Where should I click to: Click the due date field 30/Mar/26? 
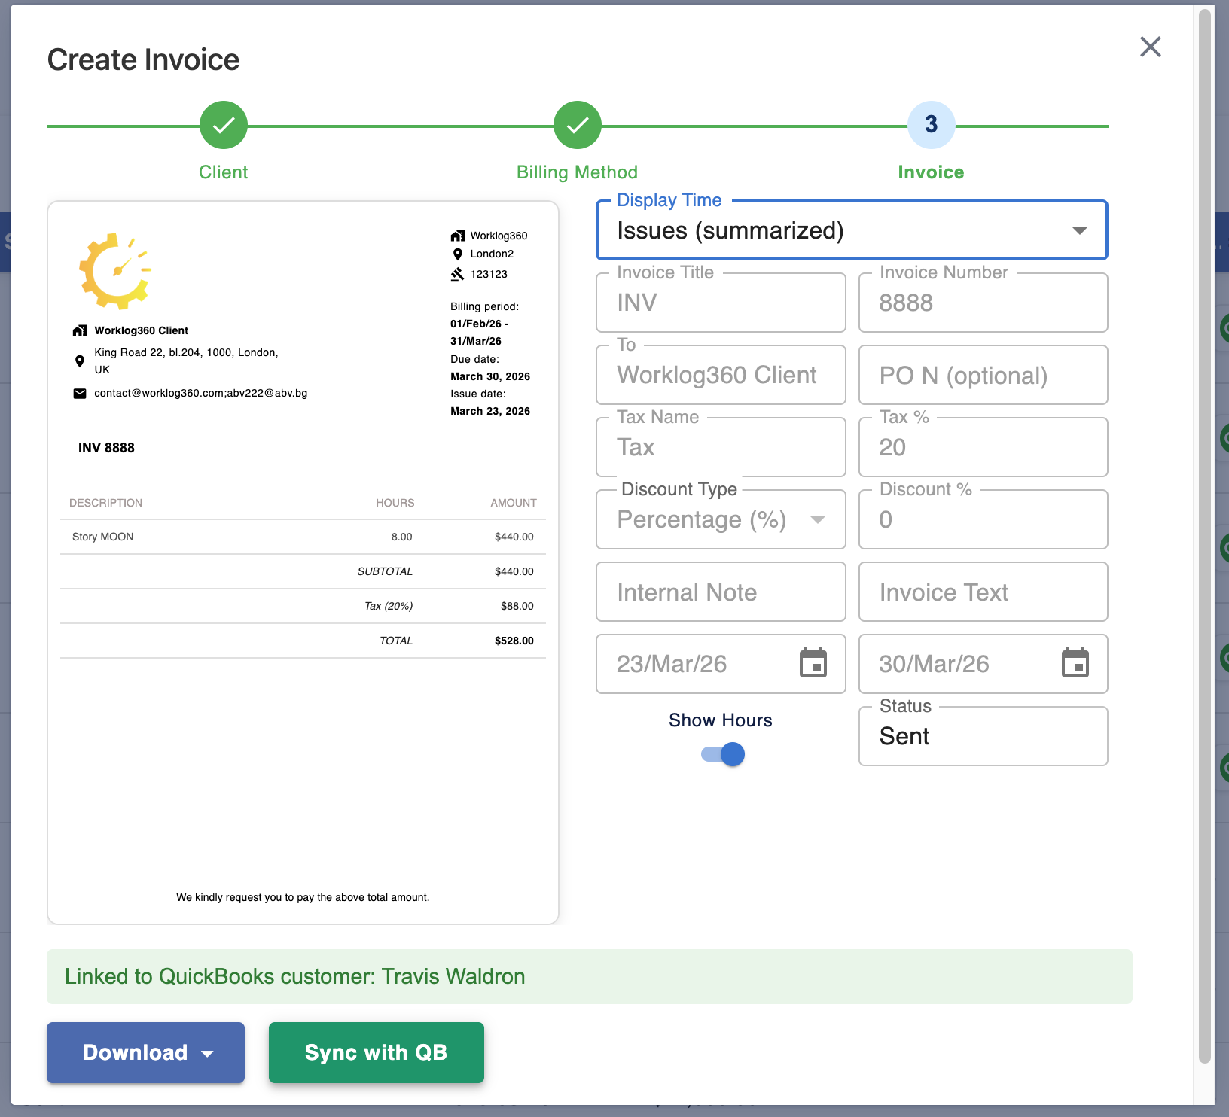[983, 664]
